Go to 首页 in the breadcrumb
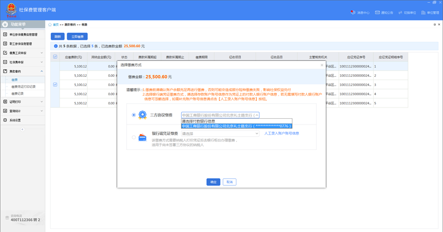Screen dimensions: 443x232 (56, 25)
